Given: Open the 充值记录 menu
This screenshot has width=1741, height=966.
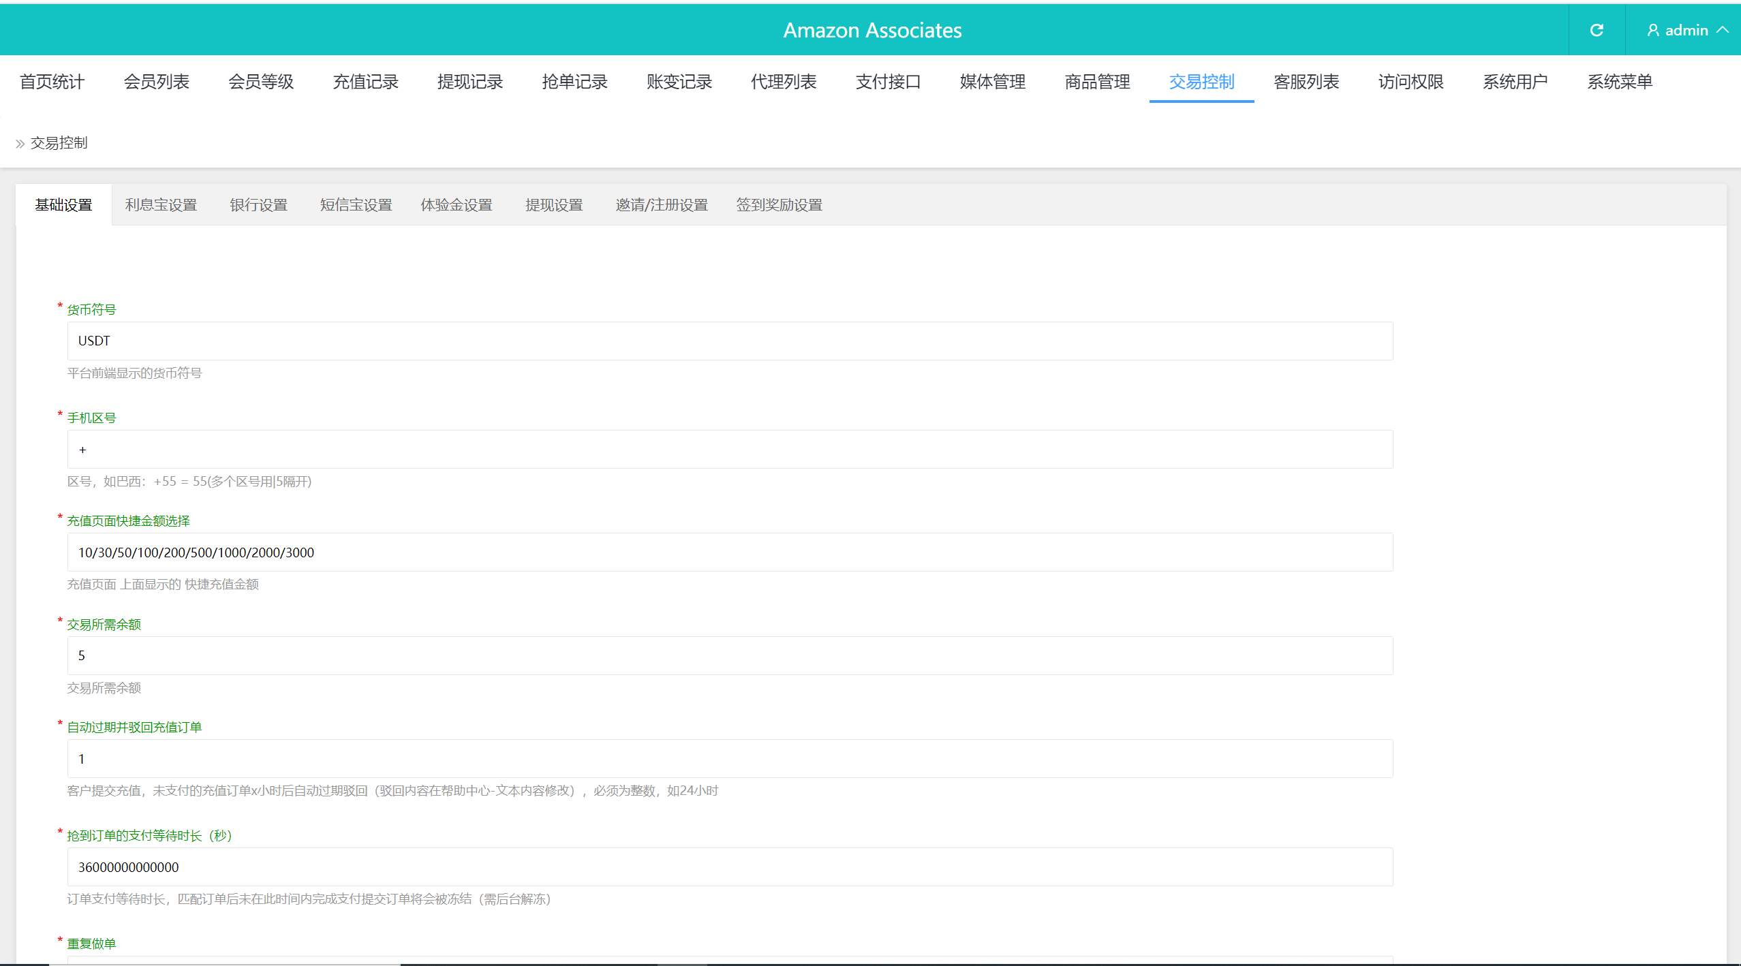Looking at the screenshot, I should pos(365,82).
